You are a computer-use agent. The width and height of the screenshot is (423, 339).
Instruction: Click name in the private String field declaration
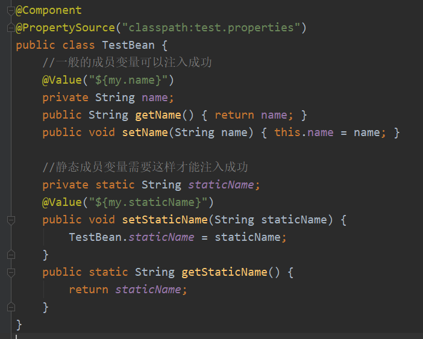coord(155,98)
